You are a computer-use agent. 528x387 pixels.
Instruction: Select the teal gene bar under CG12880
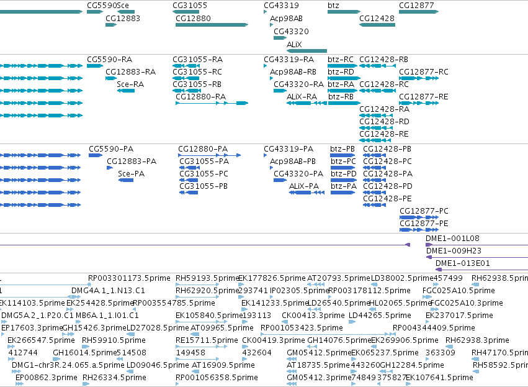(212, 25)
